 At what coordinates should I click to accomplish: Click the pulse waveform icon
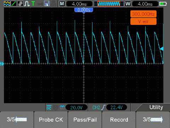point(27,4)
